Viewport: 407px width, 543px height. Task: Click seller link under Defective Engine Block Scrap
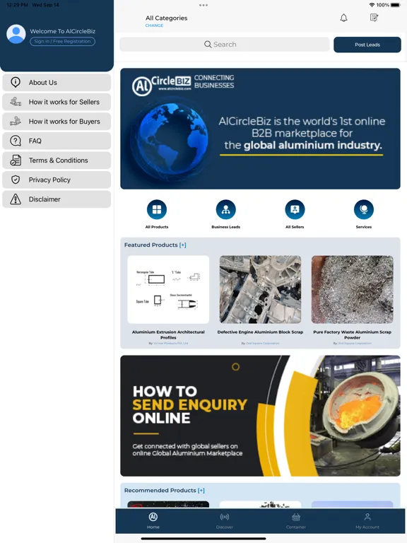click(263, 343)
